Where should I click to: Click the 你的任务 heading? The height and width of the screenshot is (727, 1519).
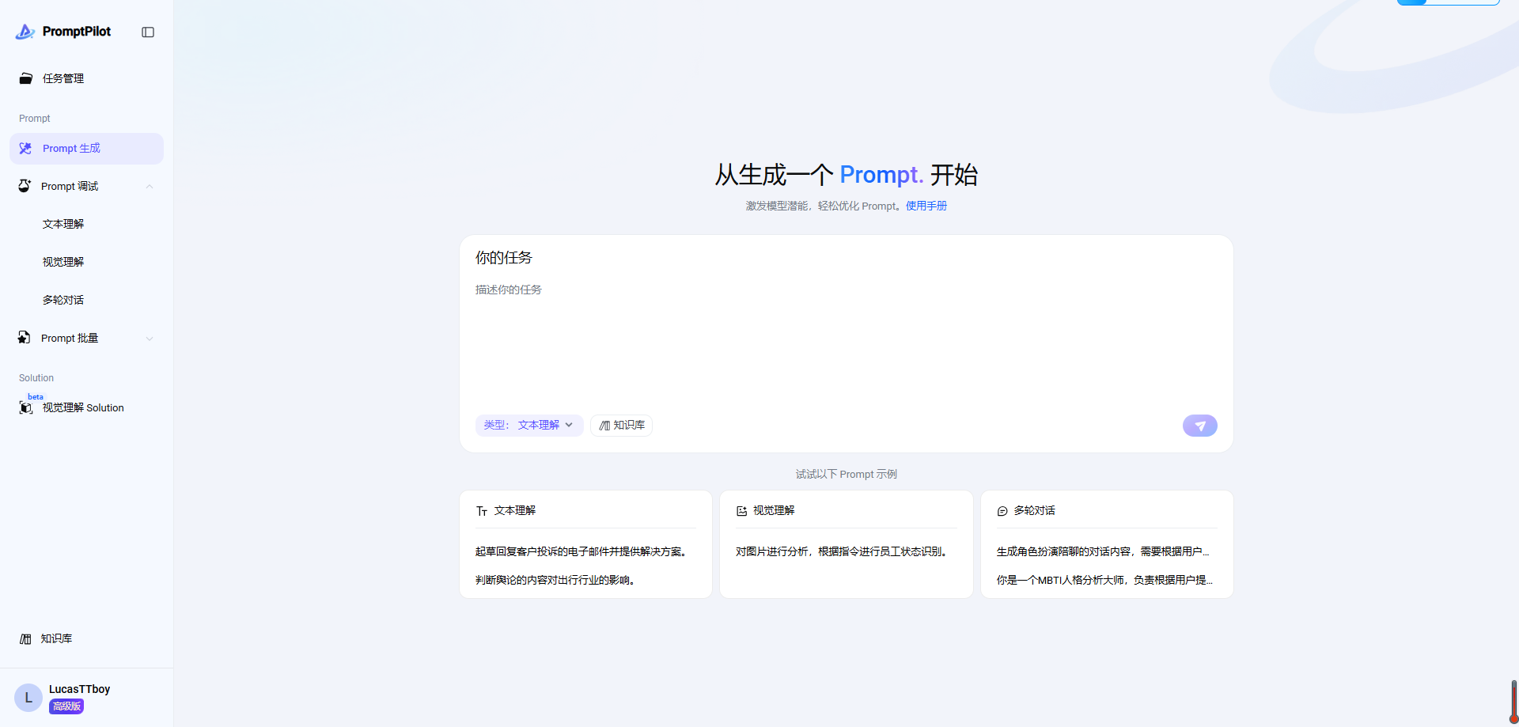tap(504, 258)
